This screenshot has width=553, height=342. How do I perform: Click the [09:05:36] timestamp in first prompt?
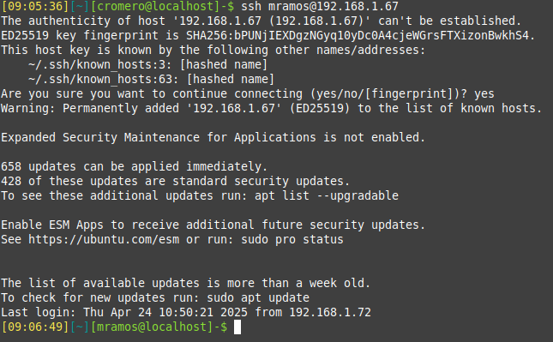pyautogui.click(x=35, y=6)
